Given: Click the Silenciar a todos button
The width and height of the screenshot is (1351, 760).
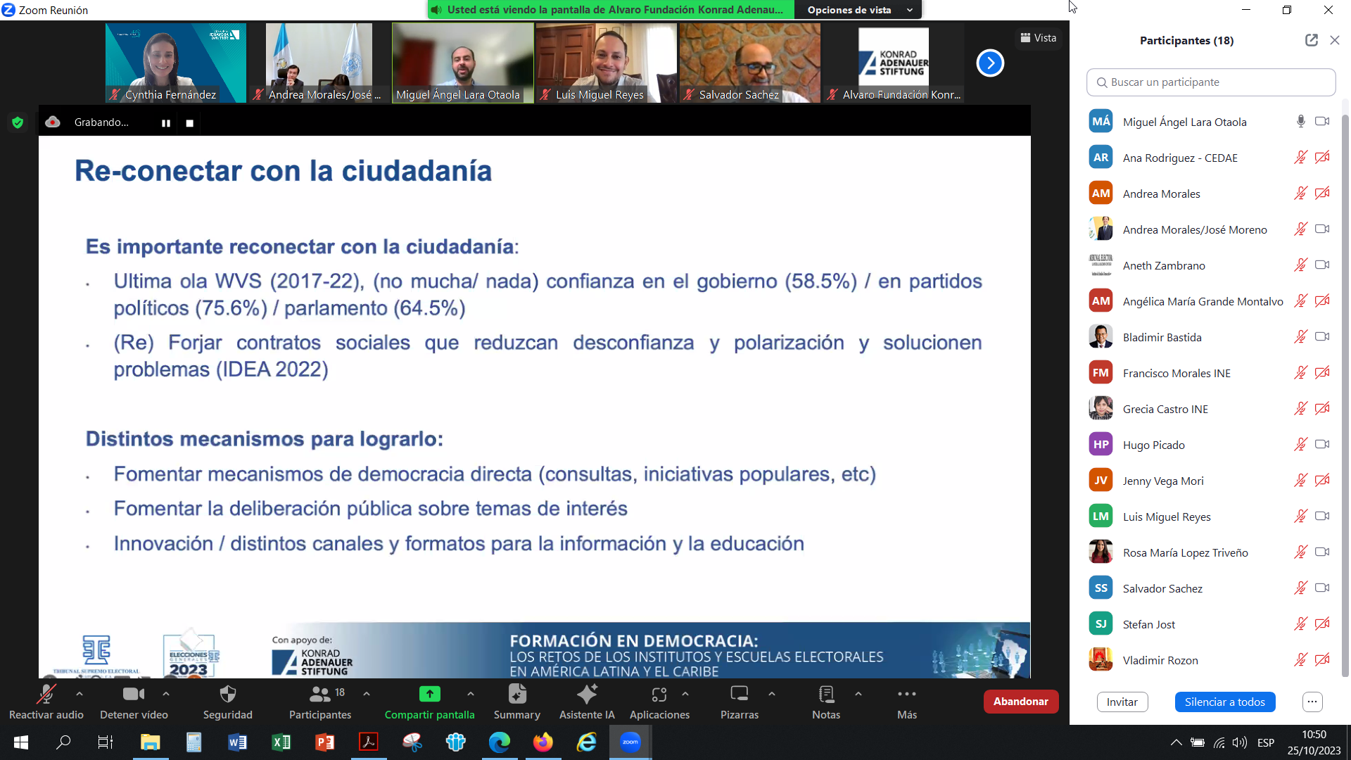Looking at the screenshot, I should pyautogui.click(x=1224, y=702).
